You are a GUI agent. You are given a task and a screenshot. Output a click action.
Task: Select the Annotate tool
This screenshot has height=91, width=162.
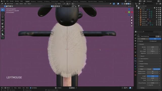coord(3,31)
